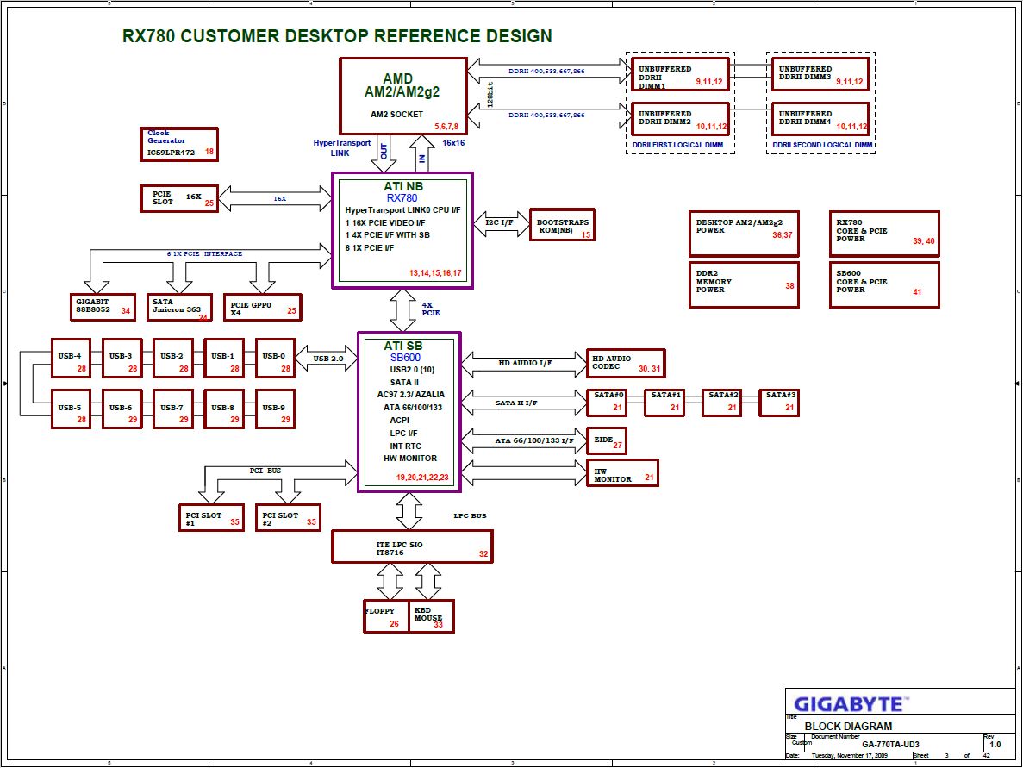Click the SATA Jmicron 363 box
The height and width of the screenshot is (768, 1023).
pyautogui.click(x=178, y=307)
